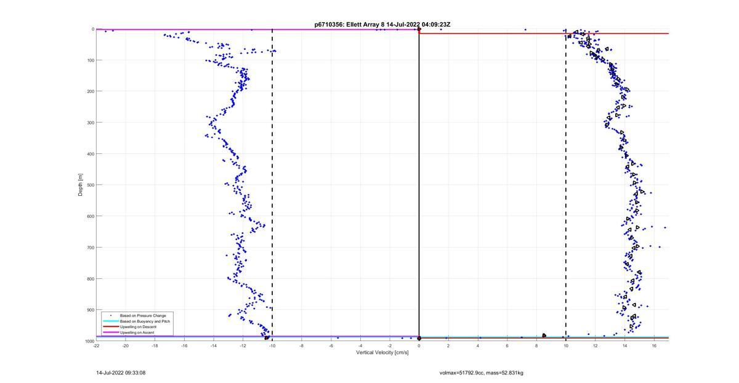Click the y-axis tick label '600'
This screenshot has width=739, height=383.
(90, 216)
